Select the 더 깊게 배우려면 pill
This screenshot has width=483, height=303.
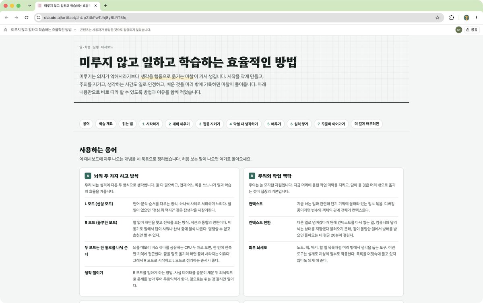pos(367,124)
